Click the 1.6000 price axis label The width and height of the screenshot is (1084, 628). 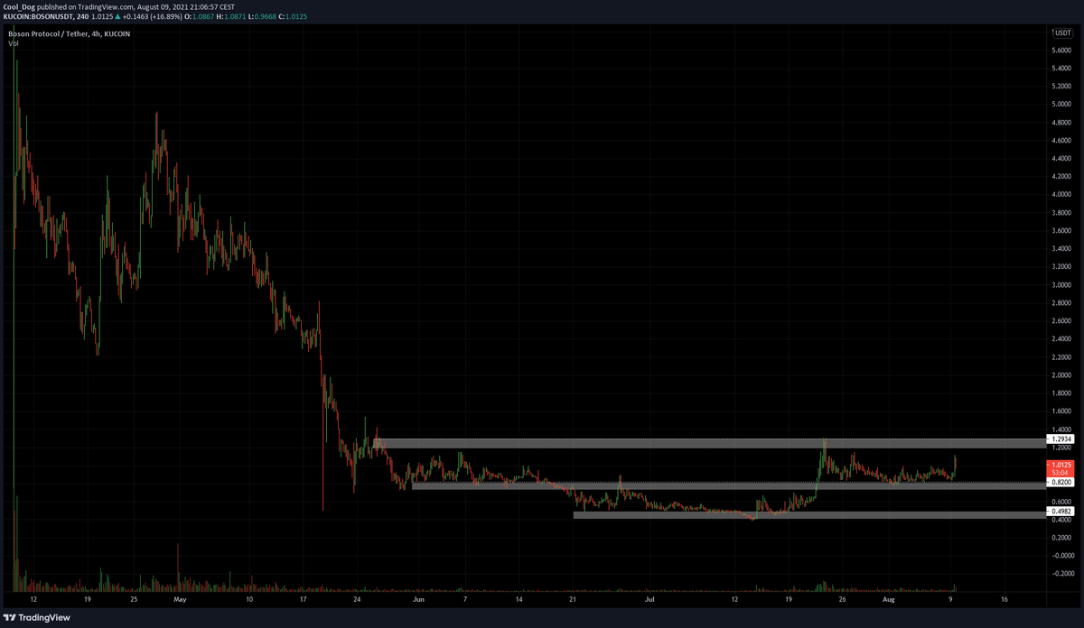pyautogui.click(x=1062, y=411)
